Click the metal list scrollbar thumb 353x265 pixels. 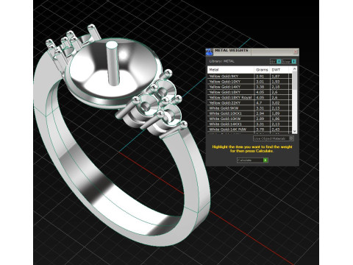coord(294,80)
